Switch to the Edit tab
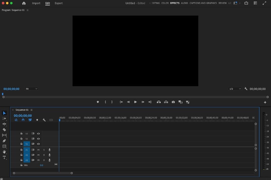 coord(48,3)
